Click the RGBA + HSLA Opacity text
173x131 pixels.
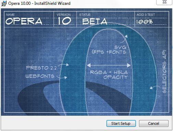109,75
